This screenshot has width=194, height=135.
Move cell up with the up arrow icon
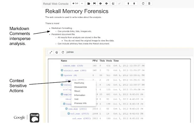128,3
